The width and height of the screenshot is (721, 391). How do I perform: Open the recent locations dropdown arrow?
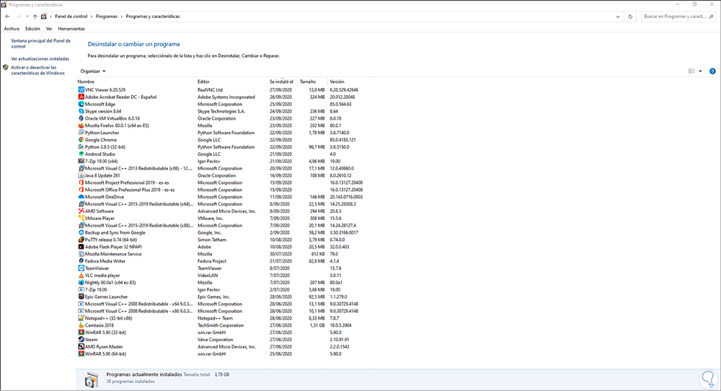point(27,17)
